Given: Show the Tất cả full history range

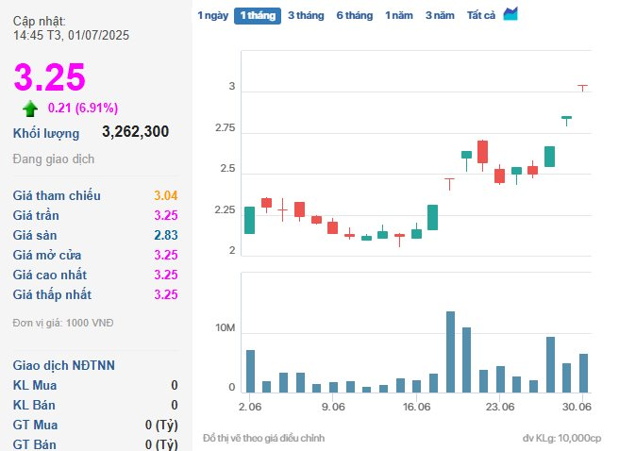Looking at the screenshot, I should [482, 15].
